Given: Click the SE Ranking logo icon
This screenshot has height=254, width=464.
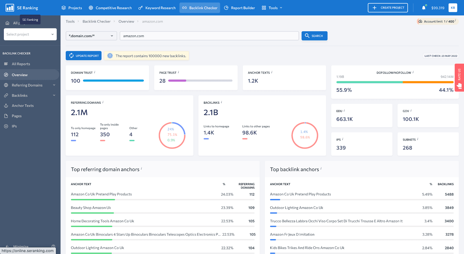Looking at the screenshot, I should coord(10,8).
